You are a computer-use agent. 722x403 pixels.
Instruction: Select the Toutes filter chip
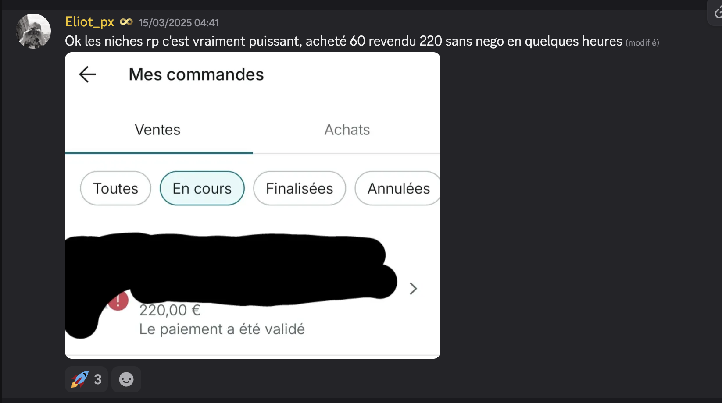coord(115,188)
